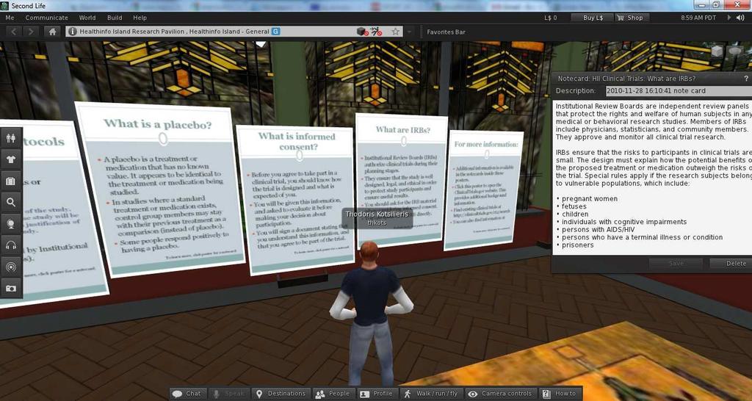Open the Destinations button
Screen dimensions: 752x401
coord(281,394)
